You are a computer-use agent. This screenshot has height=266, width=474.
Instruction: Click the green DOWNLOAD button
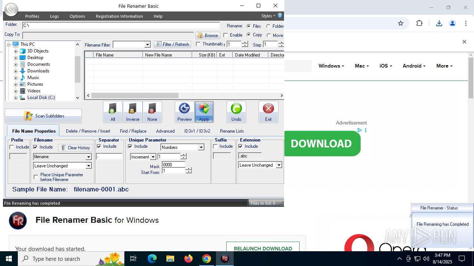click(322, 143)
